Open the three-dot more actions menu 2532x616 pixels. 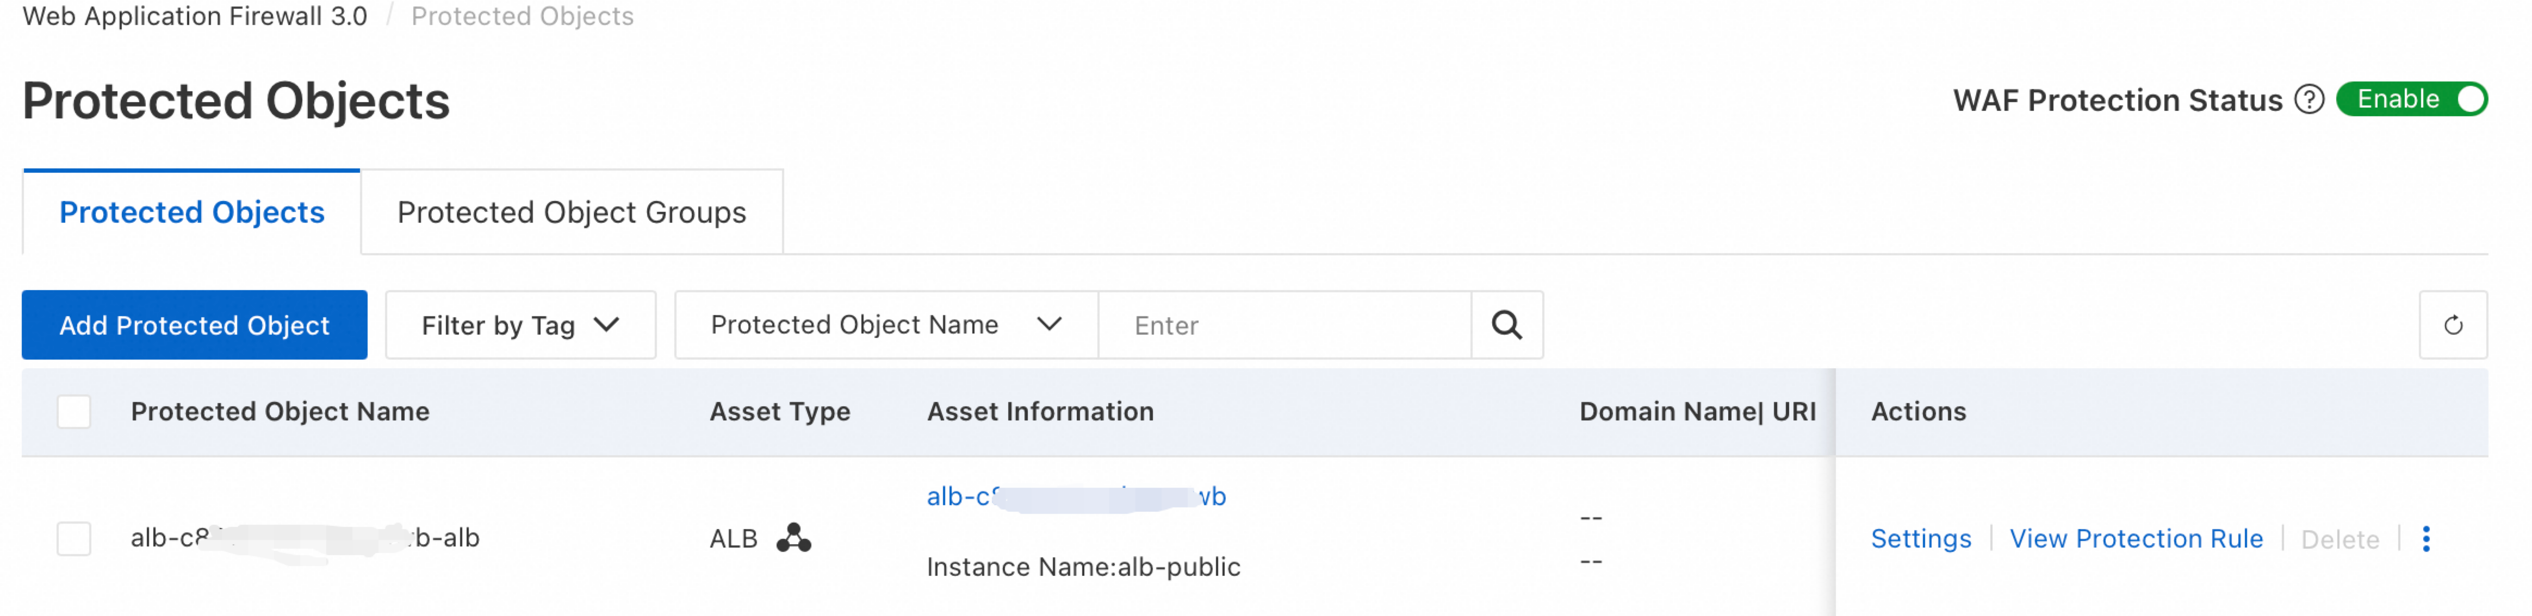coord(2426,538)
